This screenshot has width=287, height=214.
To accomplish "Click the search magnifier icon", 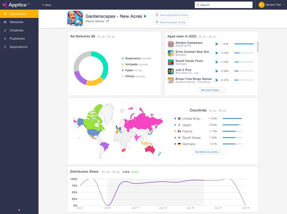I will pyautogui.click(x=198, y=5).
